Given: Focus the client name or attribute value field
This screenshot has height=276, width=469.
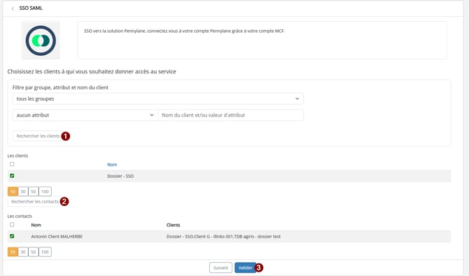Looking at the screenshot, I should pyautogui.click(x=230, y=115).
